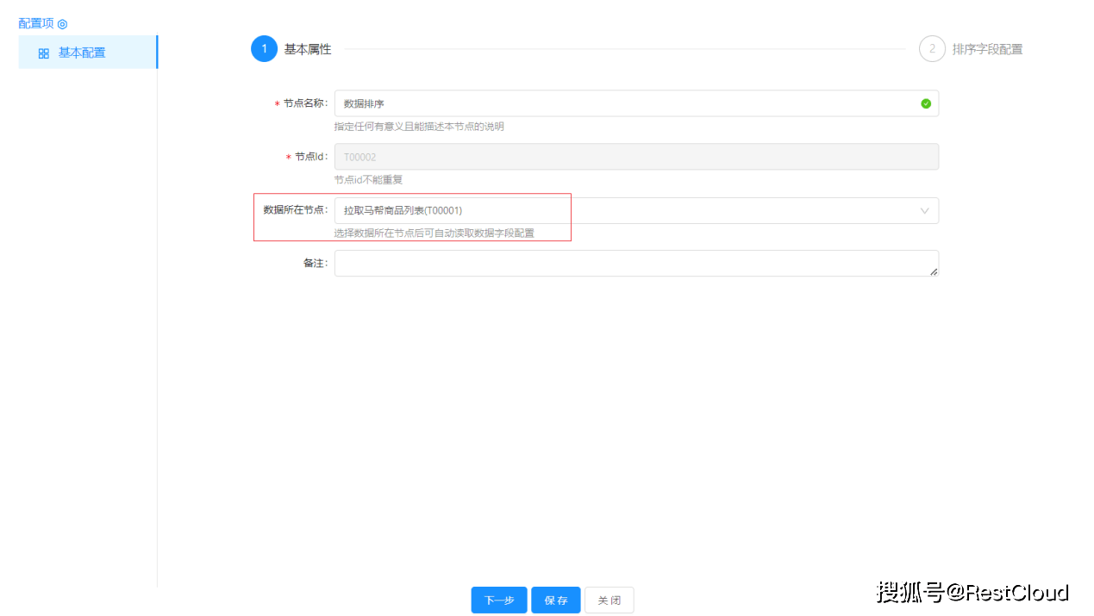1094x616 pixels.
Task: Click the 备注 textarea resize handle
Action: point(934,271)
